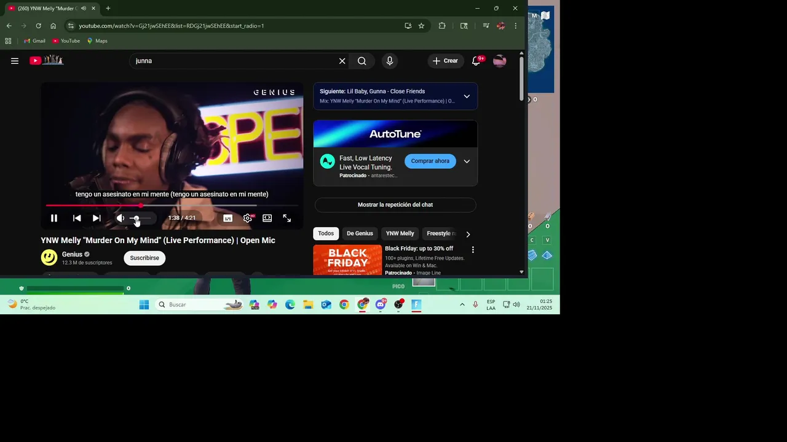Click the install app icon in the address bar
This screenshot has width=787, height=442.
[408, 26]
